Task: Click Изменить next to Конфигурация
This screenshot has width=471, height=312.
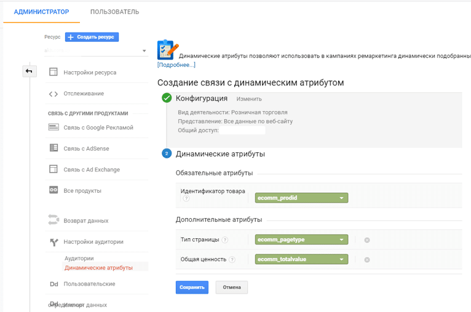Action: pos(249,99)
